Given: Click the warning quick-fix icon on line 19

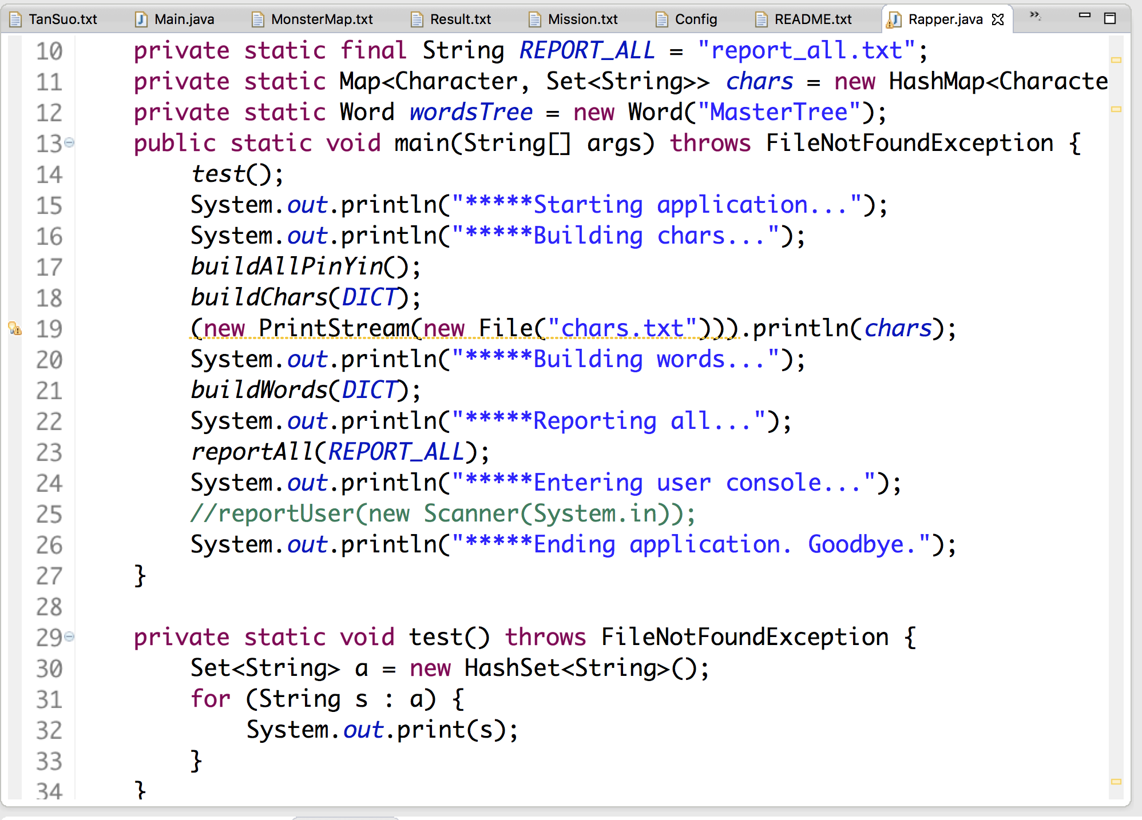Looking at the screenshot, I should click(x=15, y=329).
